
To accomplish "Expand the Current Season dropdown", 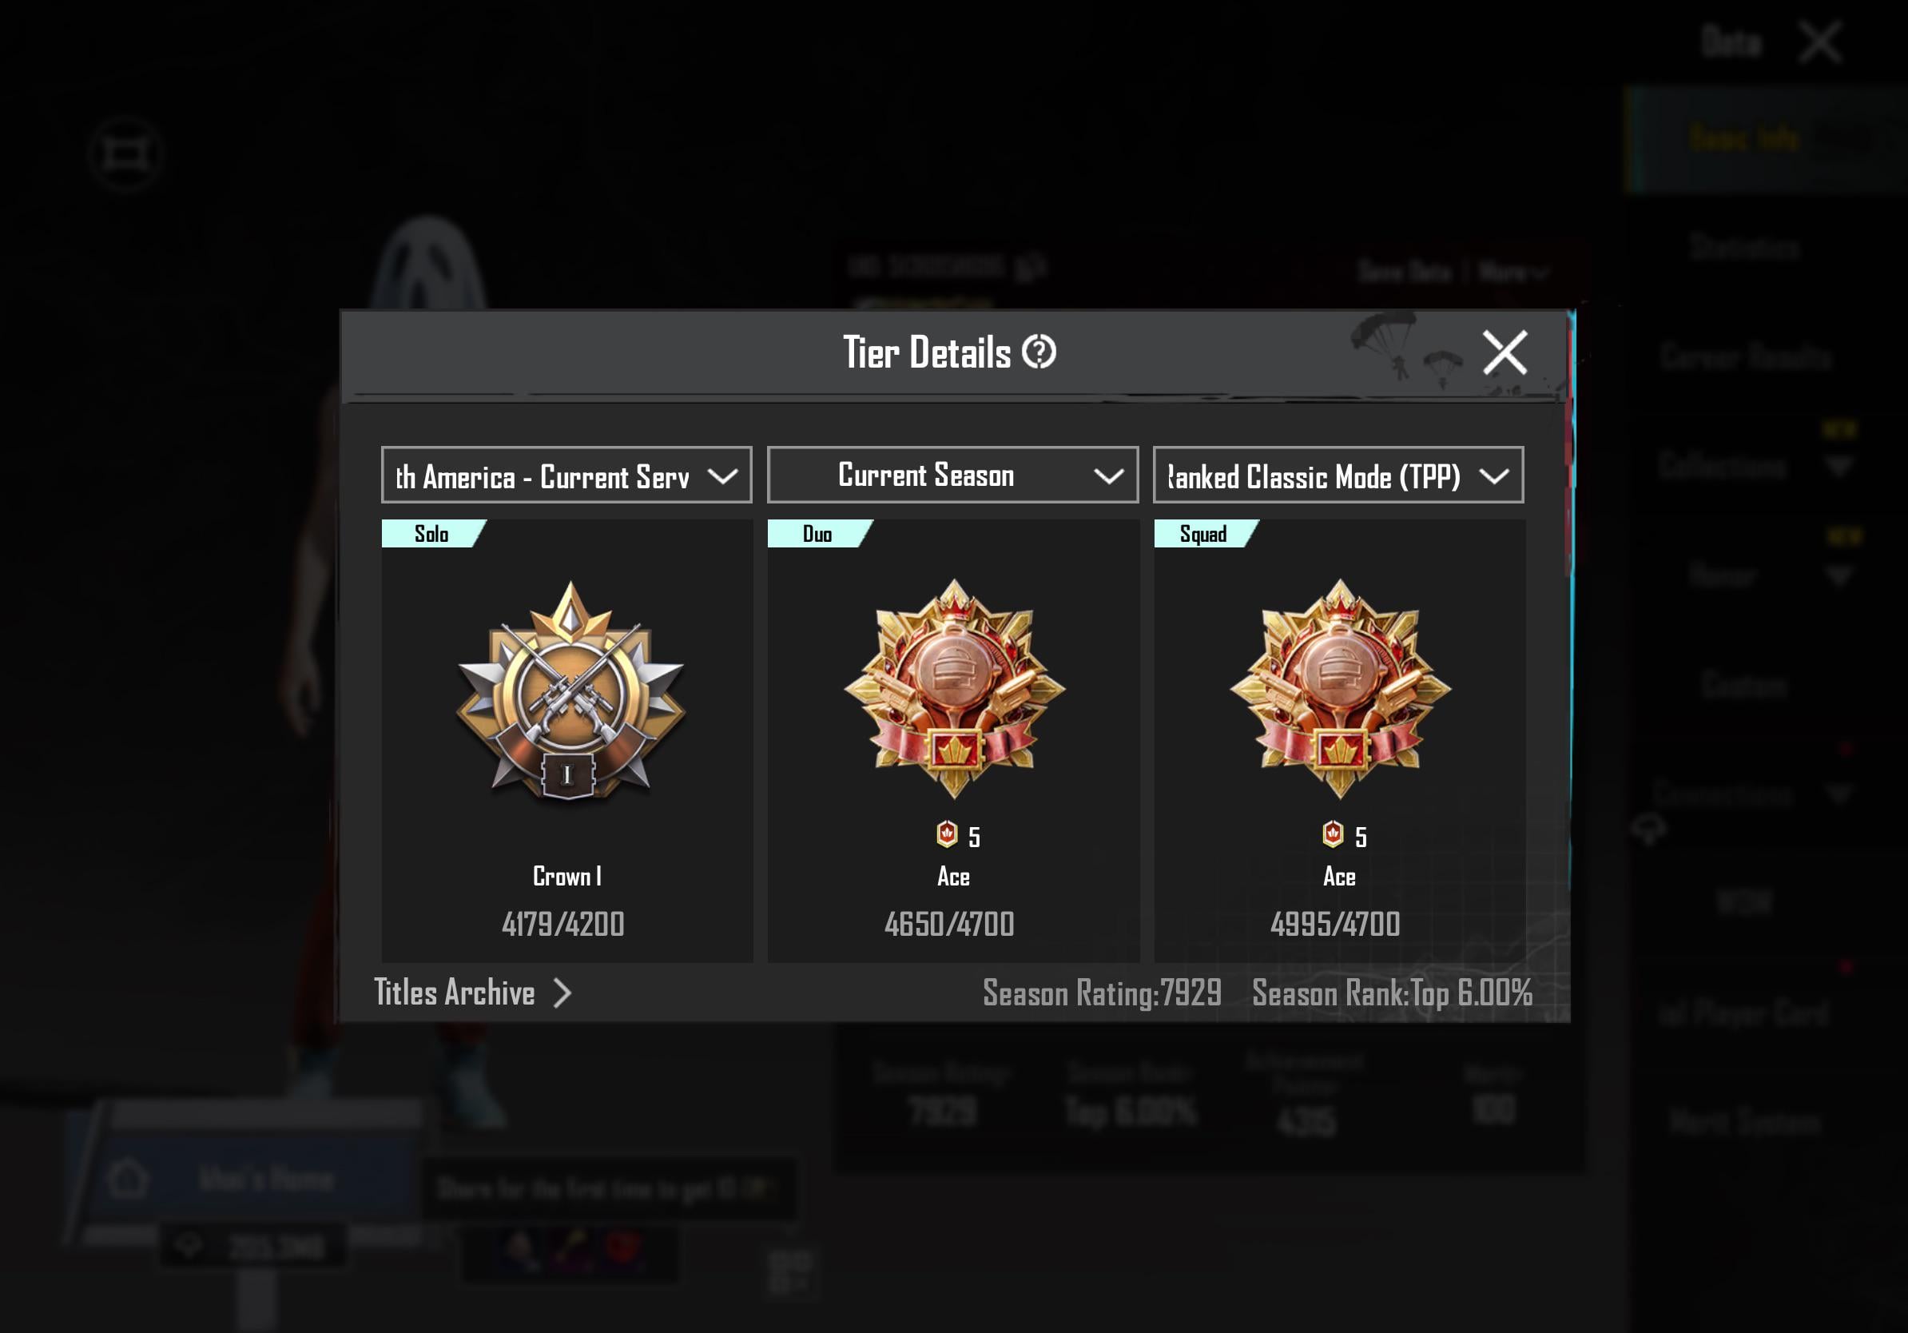I will (952, 475).
